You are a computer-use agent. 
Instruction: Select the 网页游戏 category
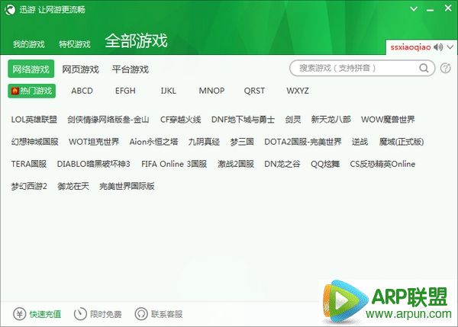tap(80, 69)
